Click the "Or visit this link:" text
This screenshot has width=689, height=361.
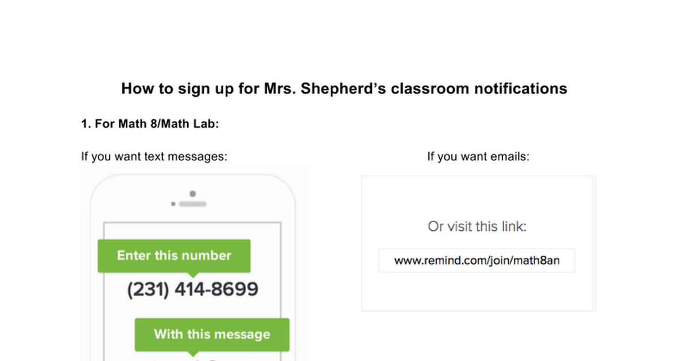477,227
